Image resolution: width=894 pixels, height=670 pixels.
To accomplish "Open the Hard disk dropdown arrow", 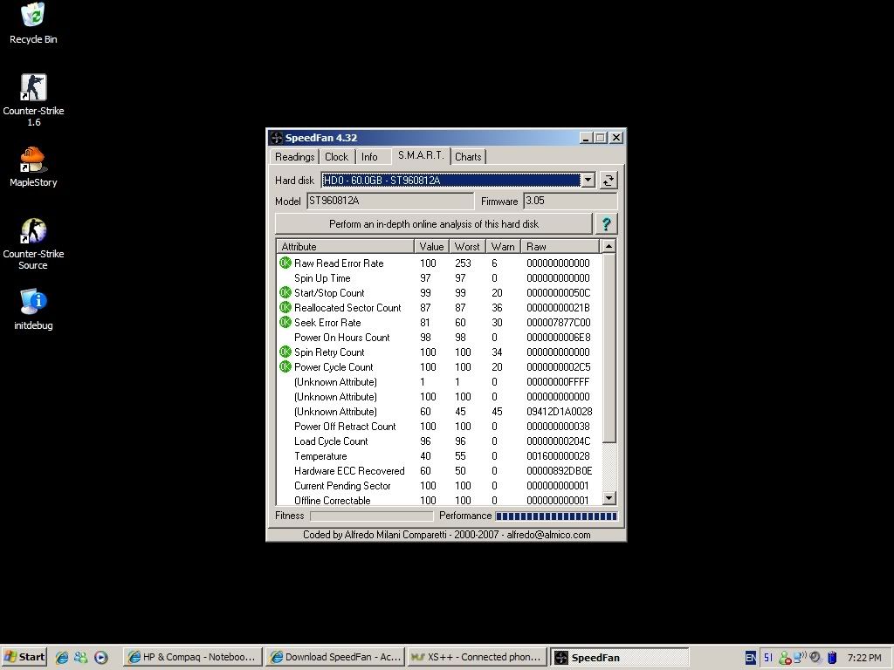I will click(588, 181).
